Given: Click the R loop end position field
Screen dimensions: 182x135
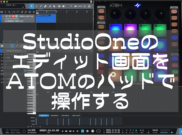Looking at the screenshot, I should pos(113,132).
